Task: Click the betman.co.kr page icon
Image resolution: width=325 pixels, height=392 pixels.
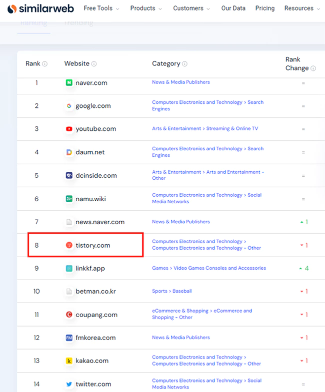Action: pos(69,291)
